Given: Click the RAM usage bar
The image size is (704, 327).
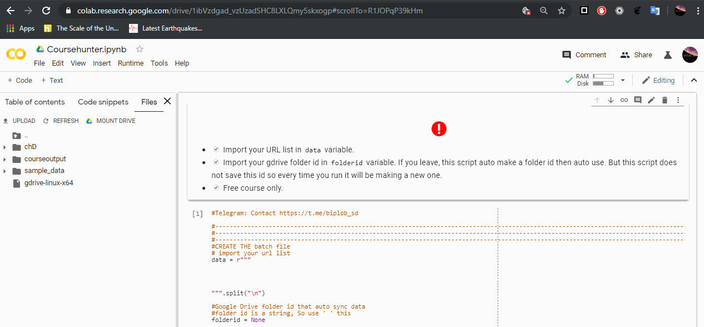Looking at the screenshot, I should (x=603, y=76).
